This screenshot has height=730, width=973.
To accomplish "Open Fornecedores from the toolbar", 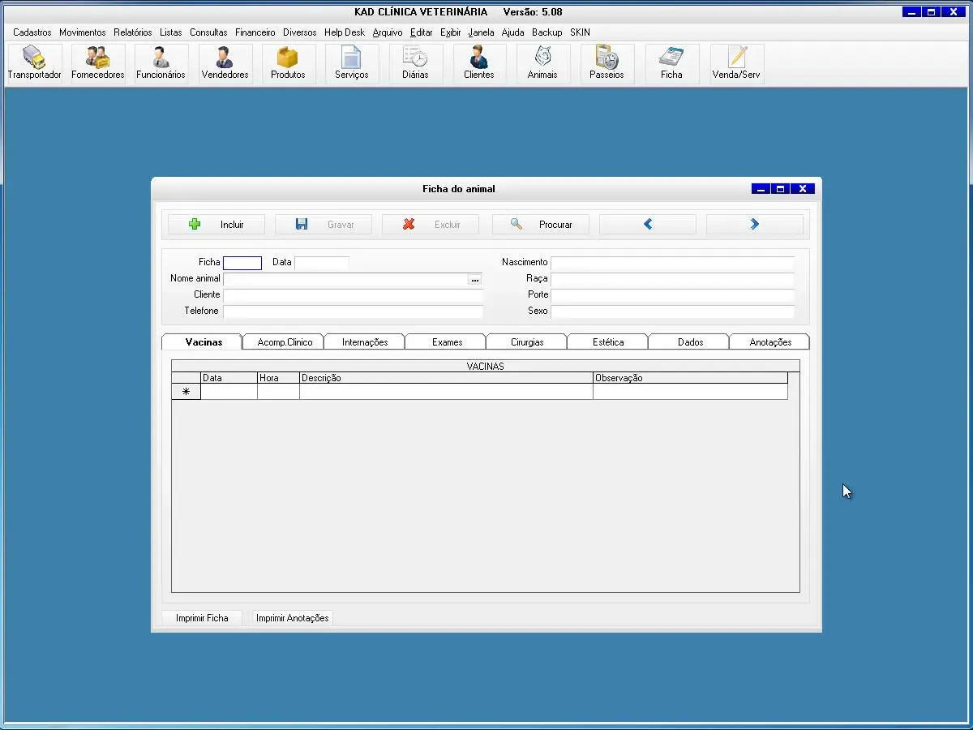I will tap(98, 63).
